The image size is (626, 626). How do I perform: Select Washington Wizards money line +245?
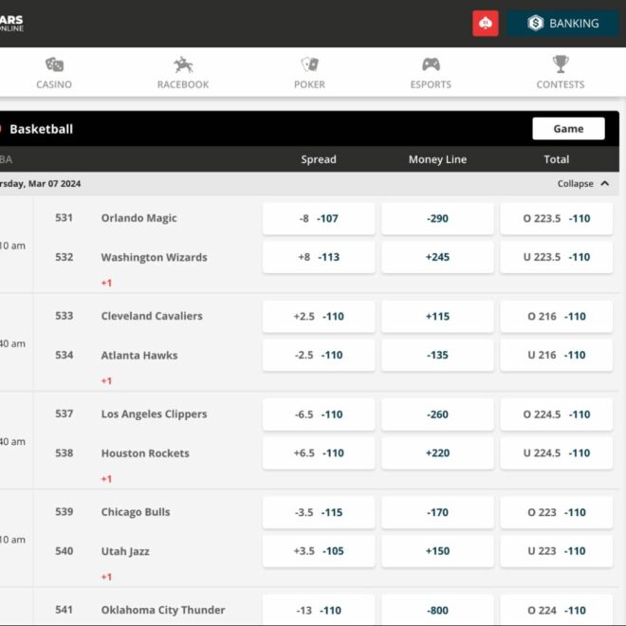[437, 257]
